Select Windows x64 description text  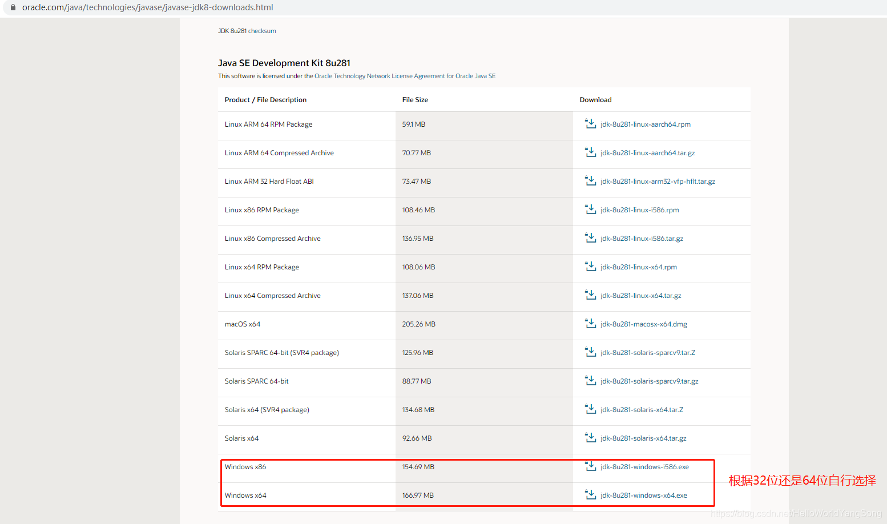pos(245,495)
